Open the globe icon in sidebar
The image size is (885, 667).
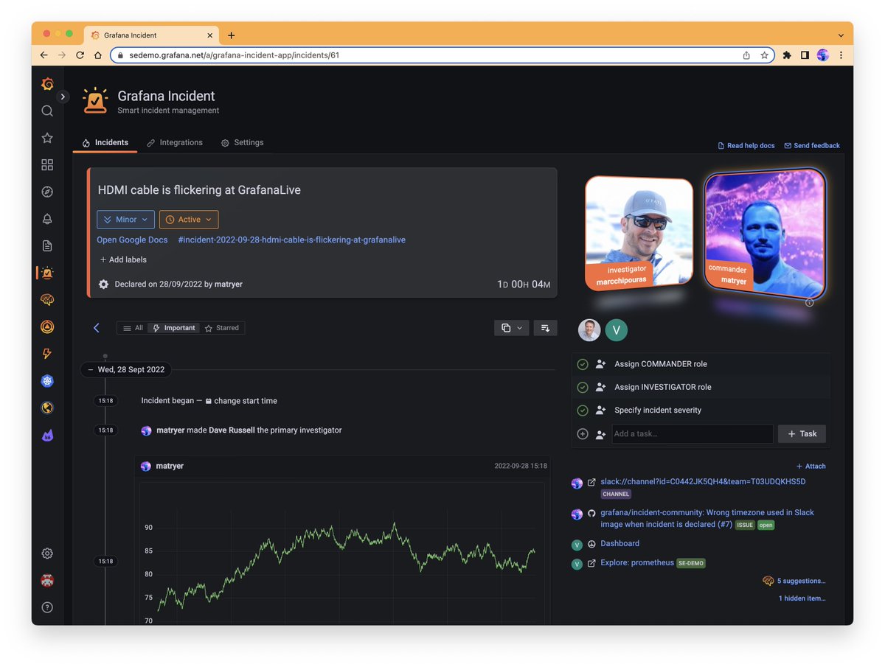click(x=47, y=408)
